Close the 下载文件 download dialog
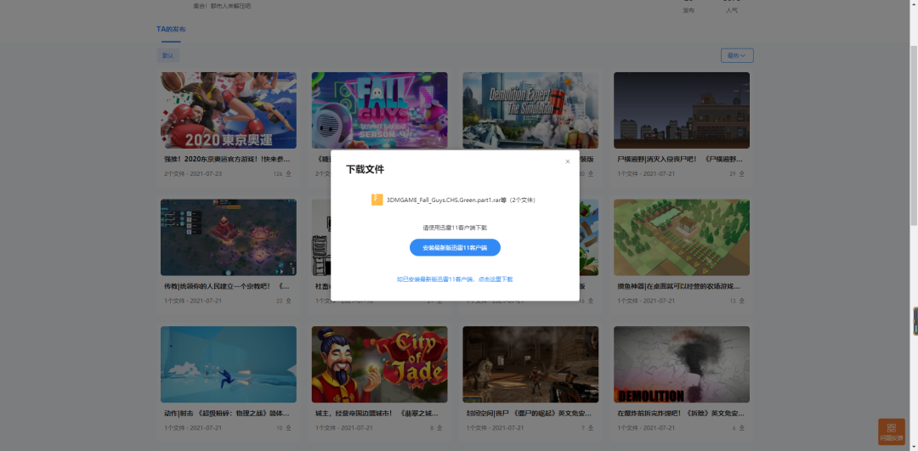 (x=568, y=161)
